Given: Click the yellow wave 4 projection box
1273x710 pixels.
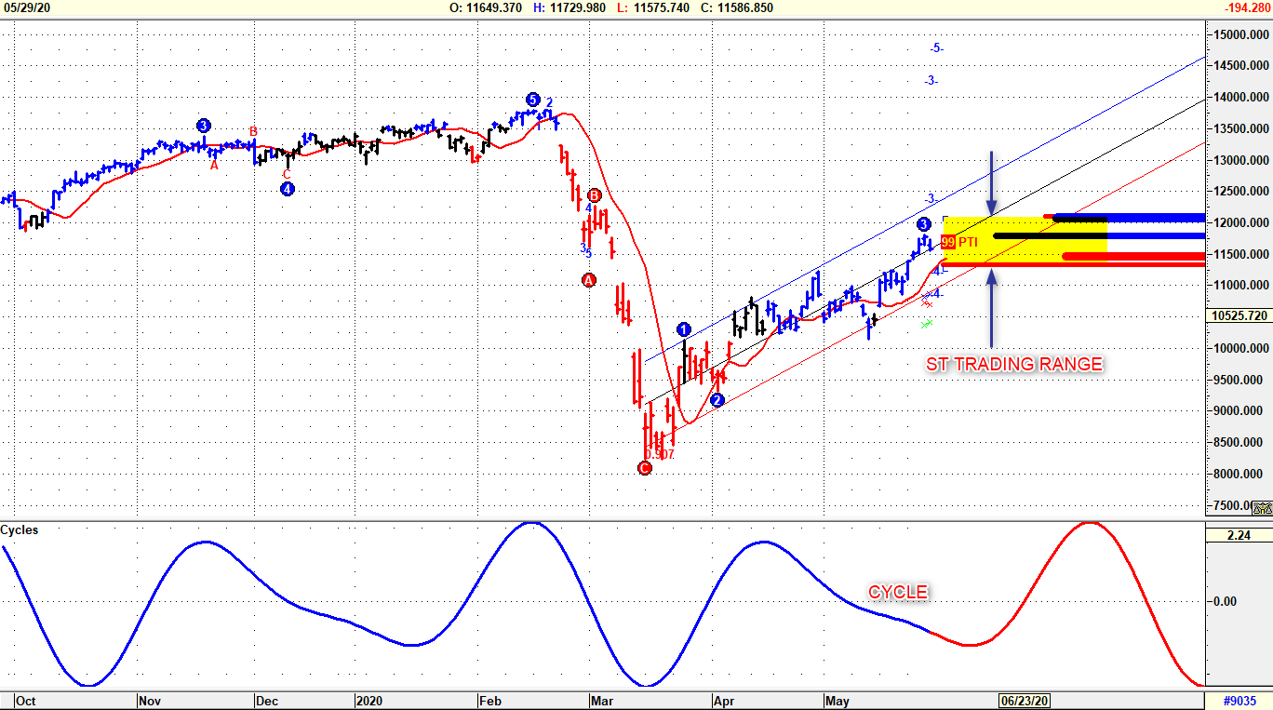Looking at the screenshot, I should tap(1025, 242).
